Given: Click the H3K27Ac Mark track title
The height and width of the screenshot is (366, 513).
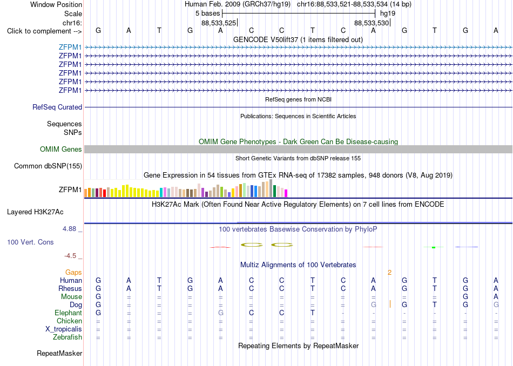Looking at the screenshot, I should (x=298, y=205).
